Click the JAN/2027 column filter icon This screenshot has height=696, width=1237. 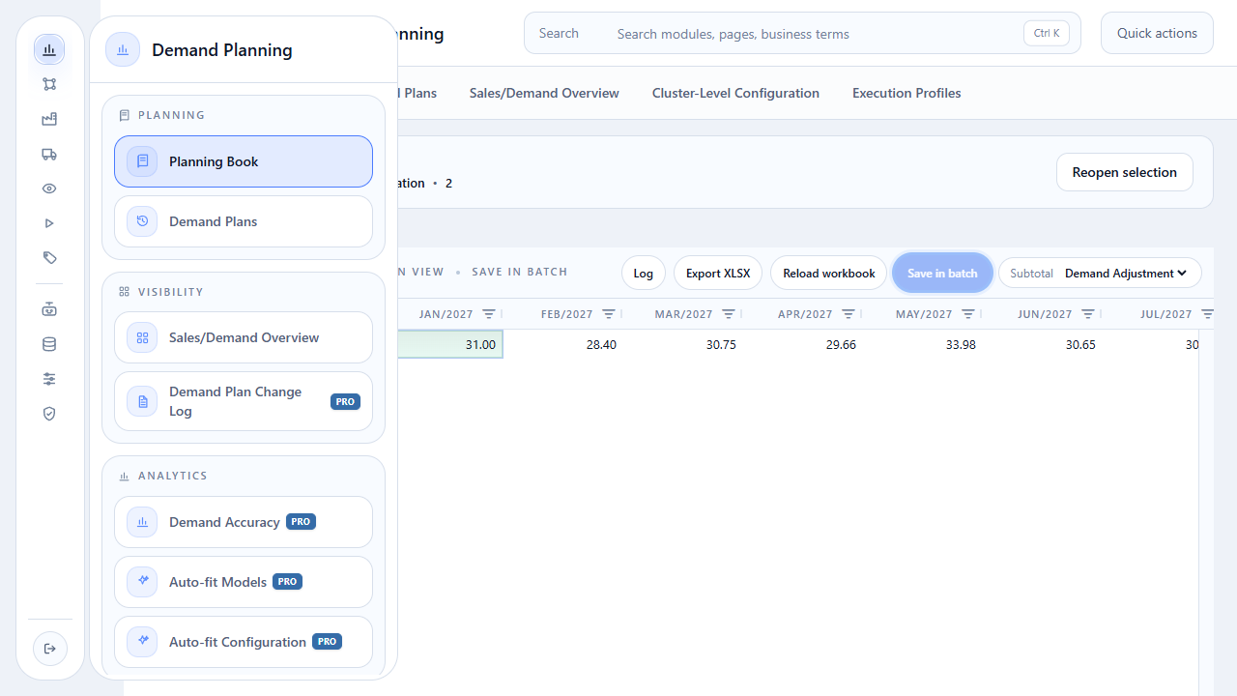coord(489,314)
